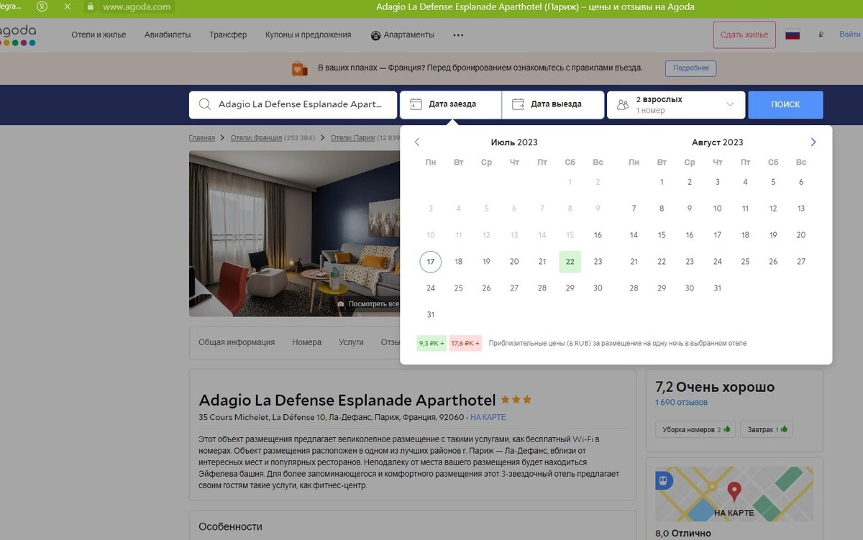863x540 pixels.
Task: Switch to the Номера tab
Action: (306, 342)
